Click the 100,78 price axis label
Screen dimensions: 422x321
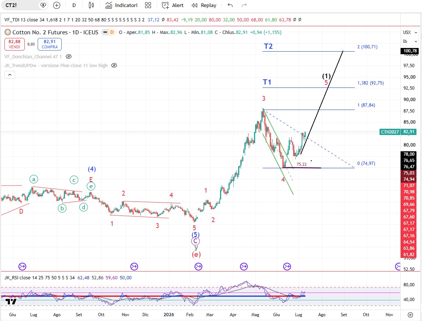pos(410,51)
